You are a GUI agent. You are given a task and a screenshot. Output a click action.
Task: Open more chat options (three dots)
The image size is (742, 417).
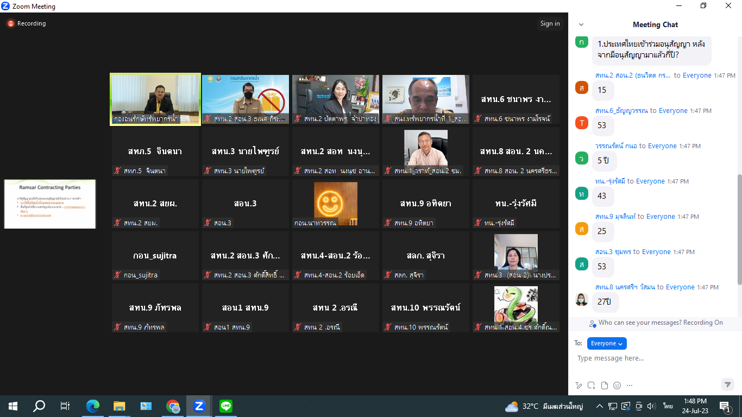tap(630, 386)
